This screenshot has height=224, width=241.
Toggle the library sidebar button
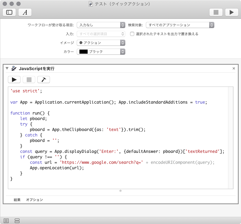(9, 12)
